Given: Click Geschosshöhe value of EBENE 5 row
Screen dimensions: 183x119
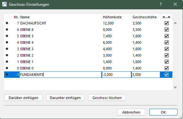Looking at the screenshot, I should point(137,36).
